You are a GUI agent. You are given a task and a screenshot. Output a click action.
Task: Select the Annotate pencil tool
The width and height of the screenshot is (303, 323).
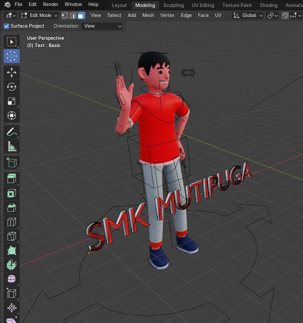[x=12, y=132]
